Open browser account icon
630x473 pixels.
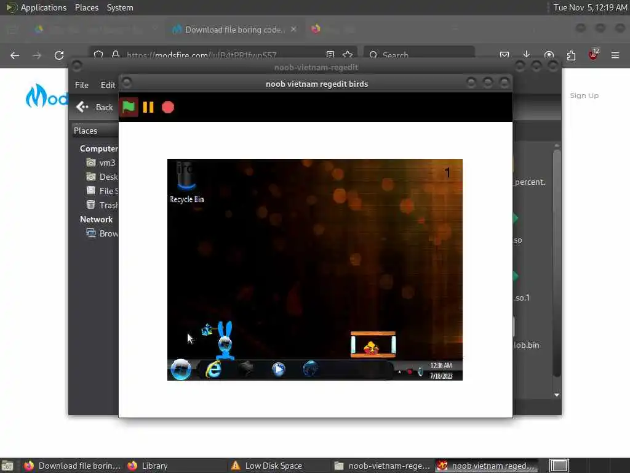click(x=549, y=55)
